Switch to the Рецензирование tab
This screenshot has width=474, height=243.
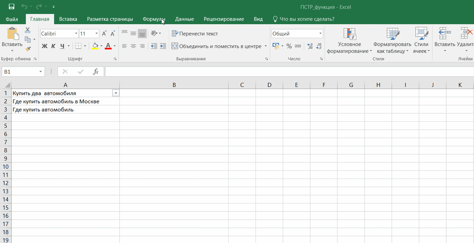pyautogui.click(x=224, y=19)
